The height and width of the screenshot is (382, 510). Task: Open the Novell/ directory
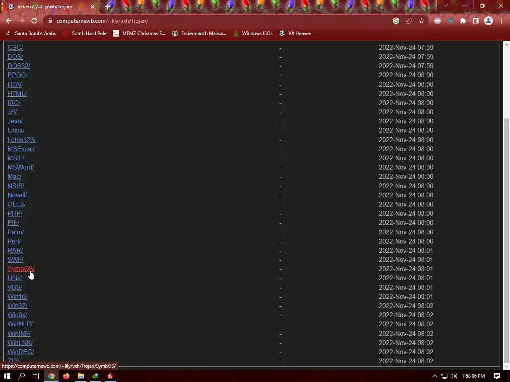pos(17,195)
